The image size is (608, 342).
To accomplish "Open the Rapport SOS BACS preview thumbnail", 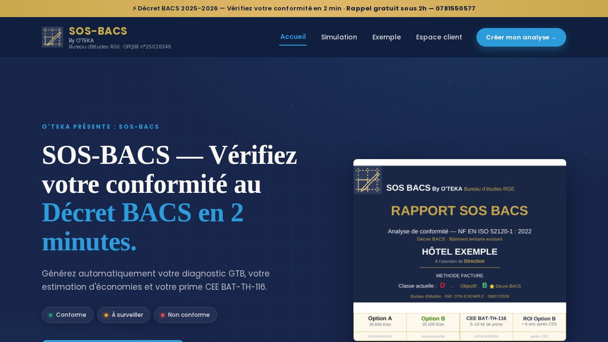I will [460, 250].
